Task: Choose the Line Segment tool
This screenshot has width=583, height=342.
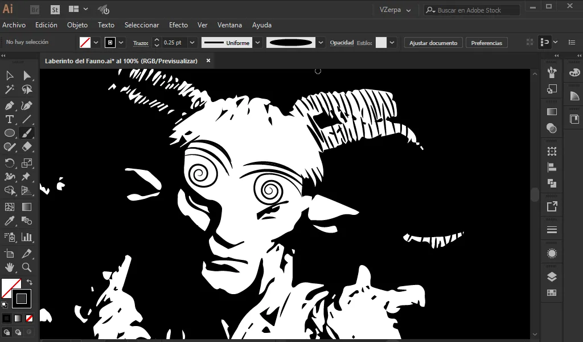Action: click(x=27, y=119)
